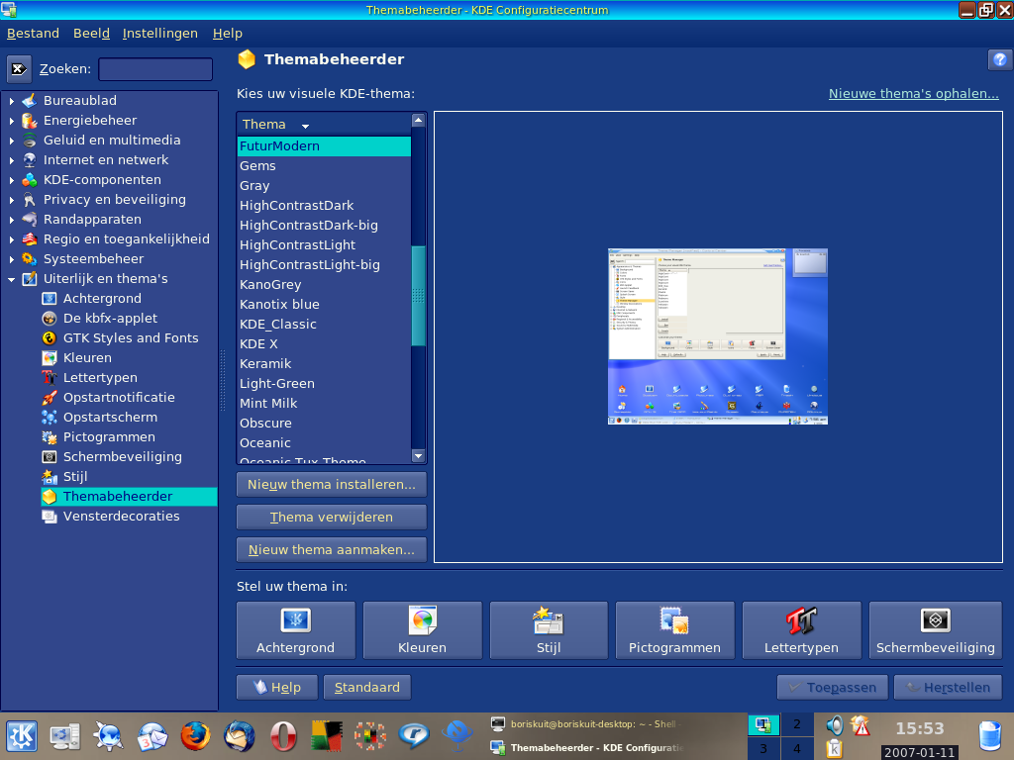Image resolution: width=1014 pixels, height=760 pixels.
Task: Open the Instellingen menu
Action: (x=159, y=33)
